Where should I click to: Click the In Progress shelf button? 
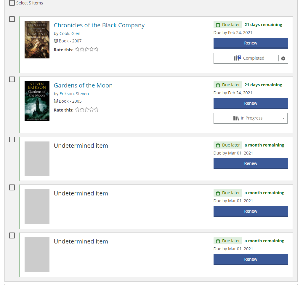247,118
